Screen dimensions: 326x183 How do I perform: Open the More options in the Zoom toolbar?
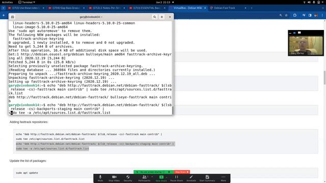point(223,178)
